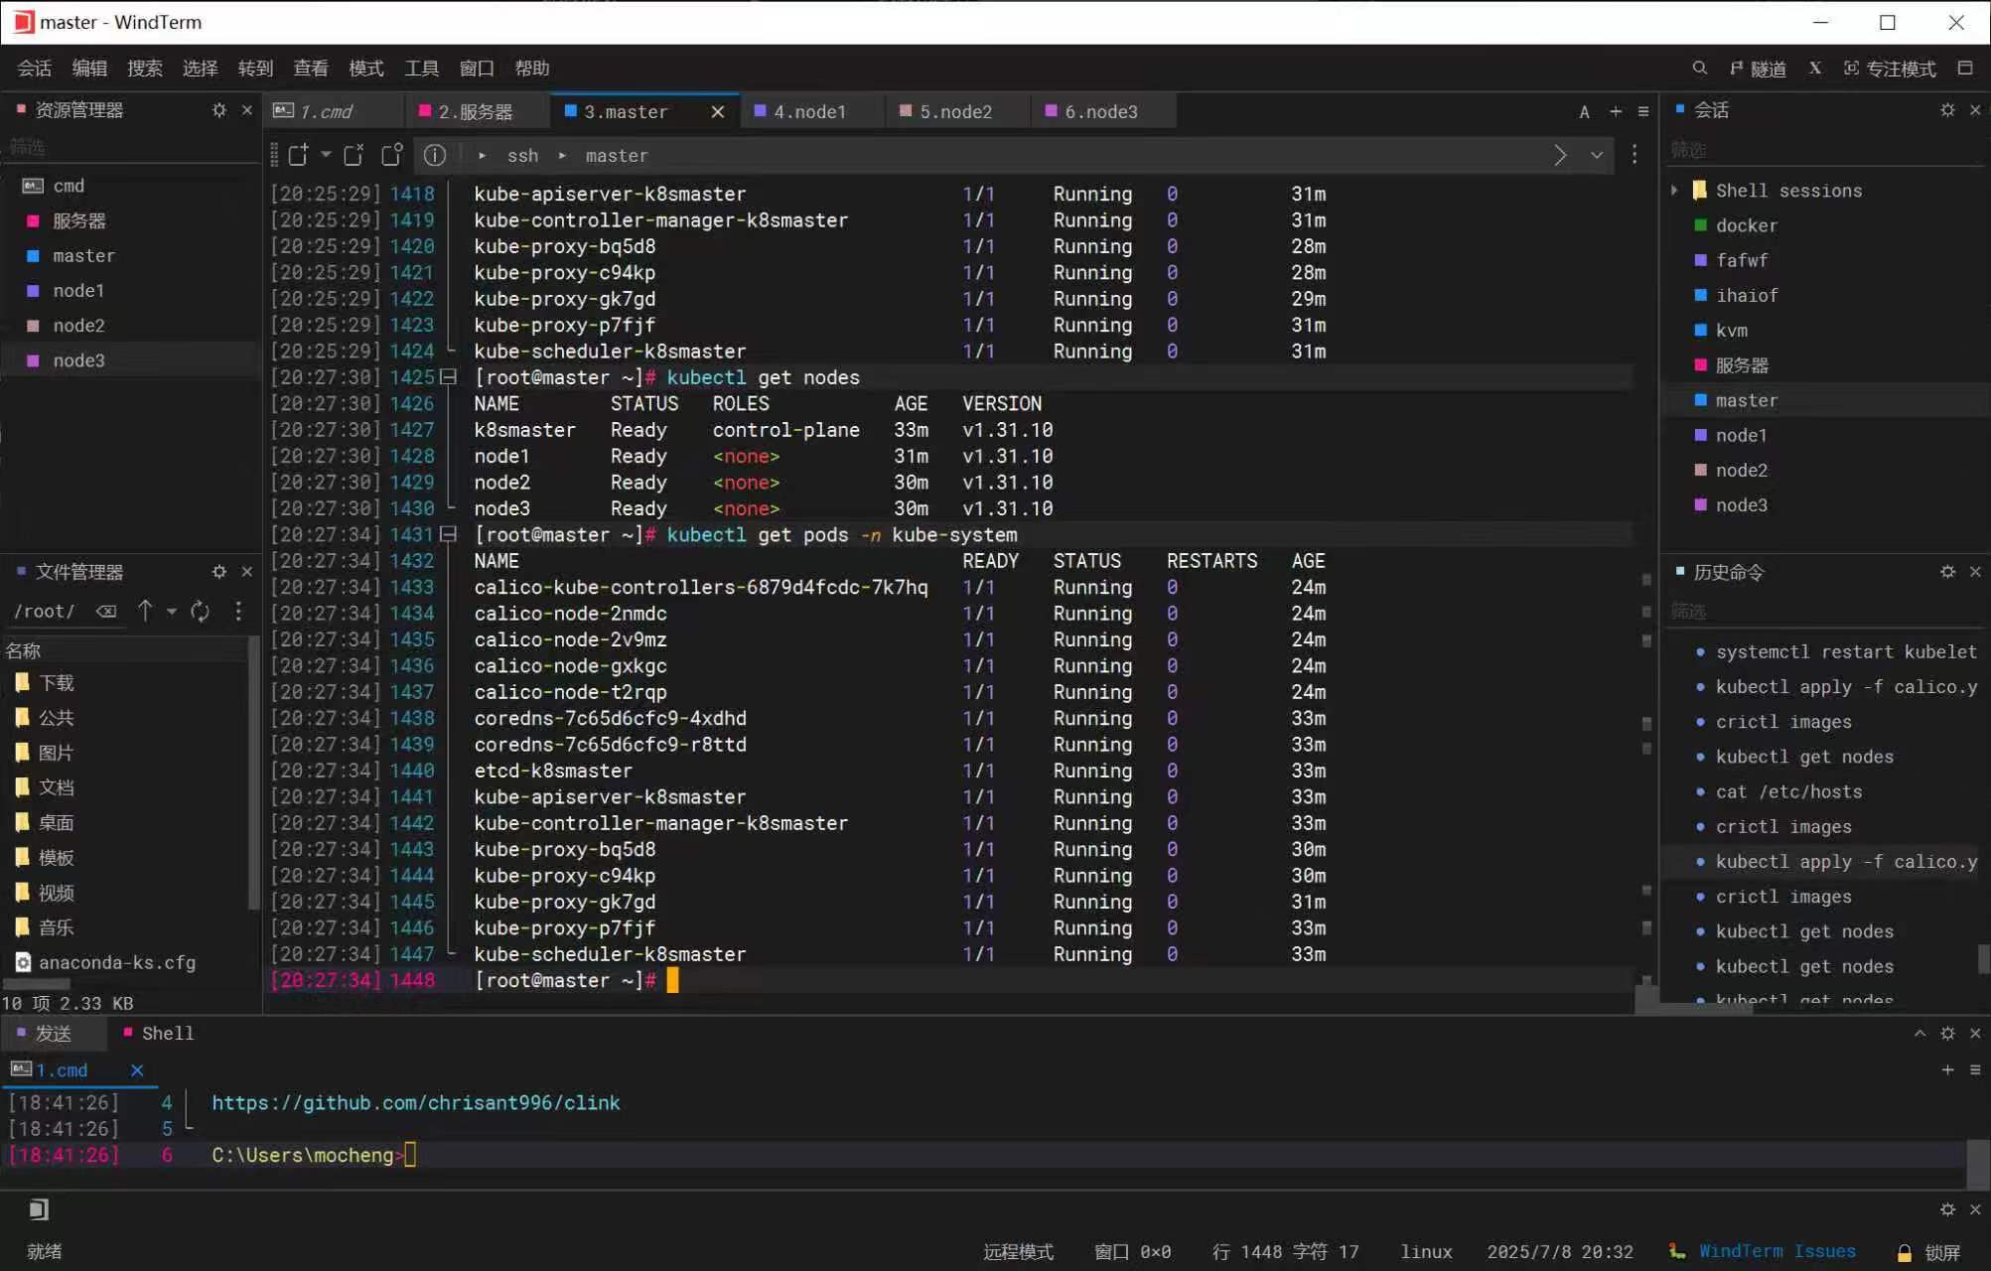Open 文件管理器 panel settings gear
Image resolution: width=1991 pixels, height=1271 pixels.
point(218,571)
